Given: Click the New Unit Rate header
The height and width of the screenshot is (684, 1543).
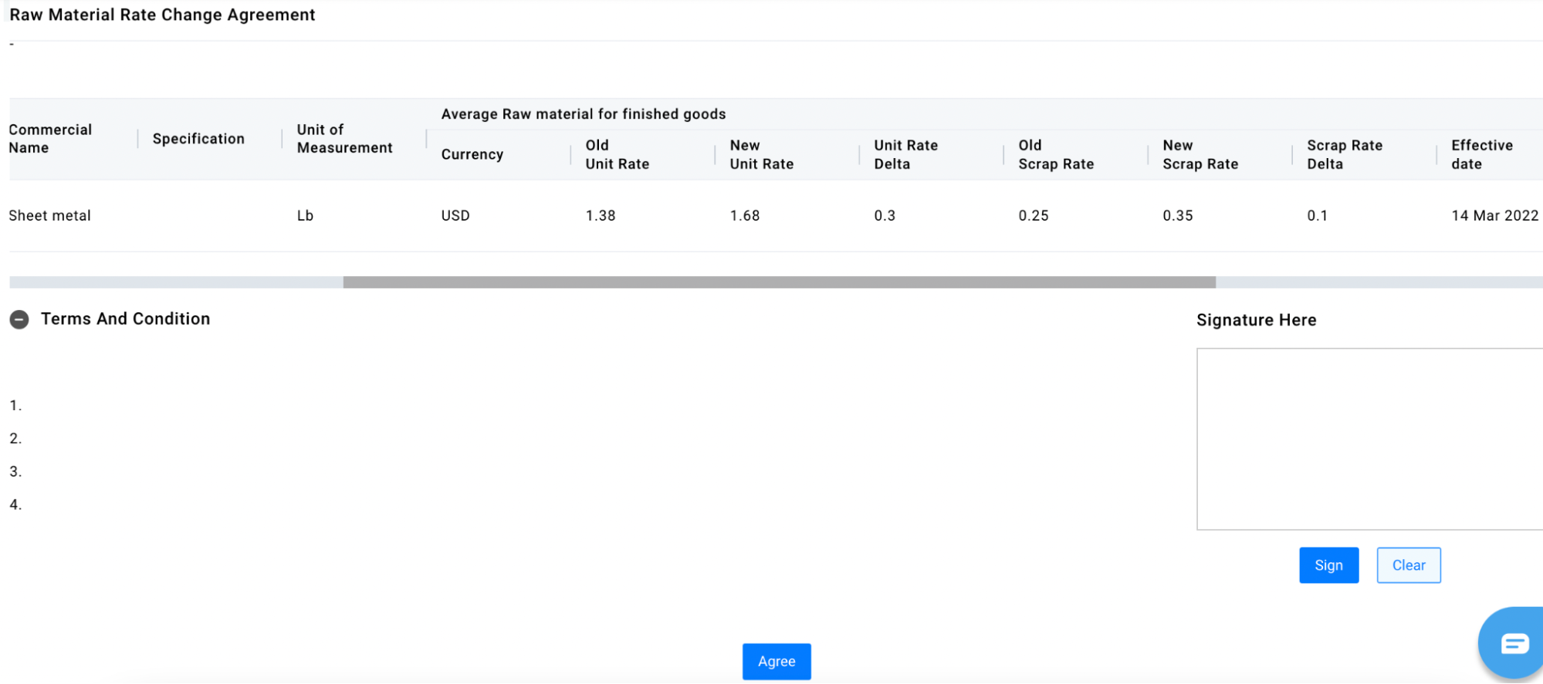Looking at the screenshot, I should (x=761, y=154).
